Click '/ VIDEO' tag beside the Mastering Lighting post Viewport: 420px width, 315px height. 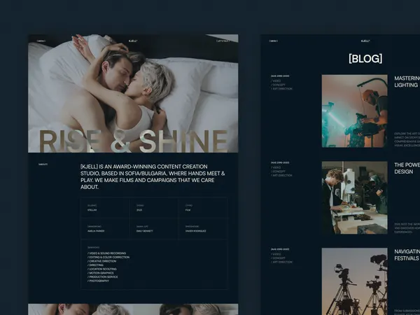click(x=276, y=80)
